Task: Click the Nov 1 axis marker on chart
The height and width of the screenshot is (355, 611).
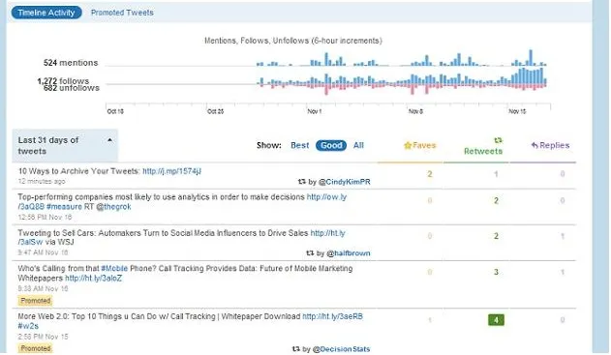Action: click(315, 111)
